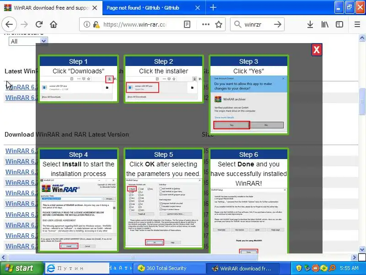Open the Firefox home page
Screen dimensions: 366x275
(54, 24)
